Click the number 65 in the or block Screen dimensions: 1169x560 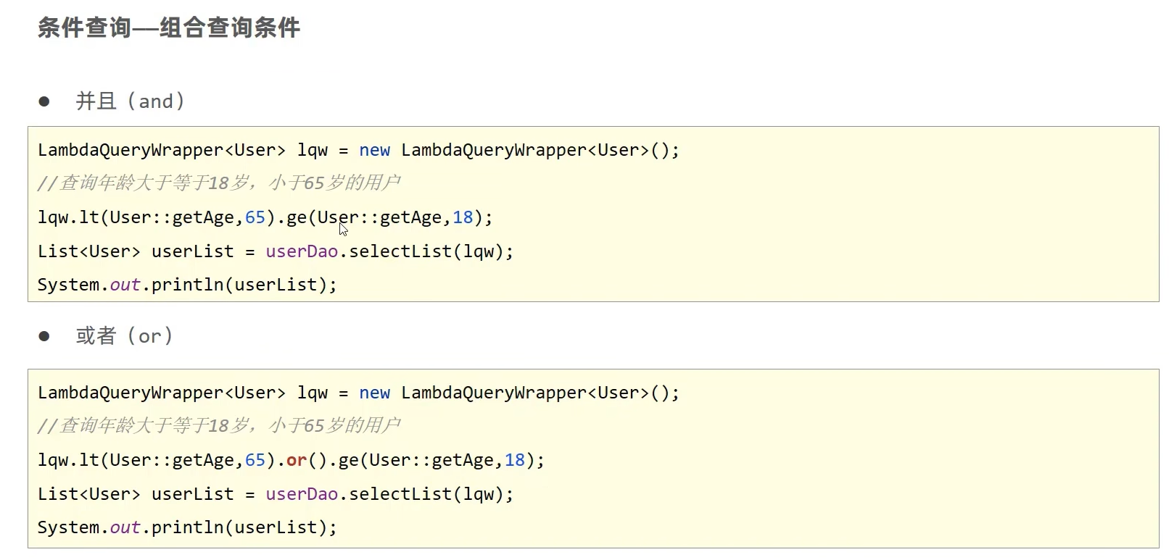click(255, 461)
